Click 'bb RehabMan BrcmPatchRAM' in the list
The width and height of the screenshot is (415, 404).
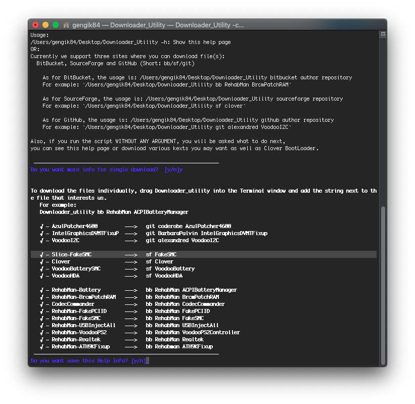(x=182, y=297)
